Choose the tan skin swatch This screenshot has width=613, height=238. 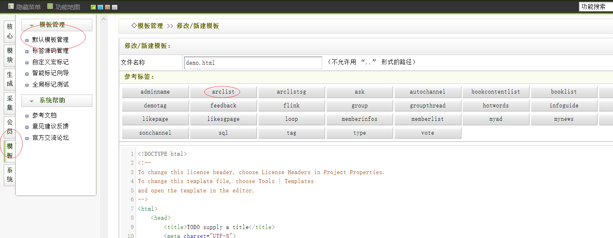(108, 7)
